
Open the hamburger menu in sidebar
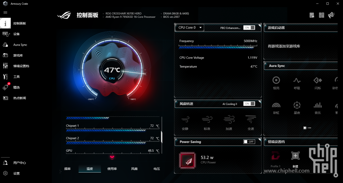(5, 13)
